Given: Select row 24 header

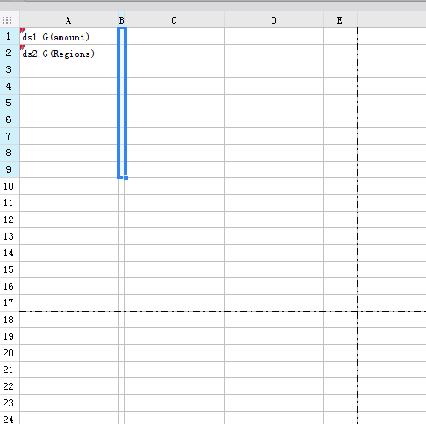Looking at the screenshot, I should tap(10, 418).
